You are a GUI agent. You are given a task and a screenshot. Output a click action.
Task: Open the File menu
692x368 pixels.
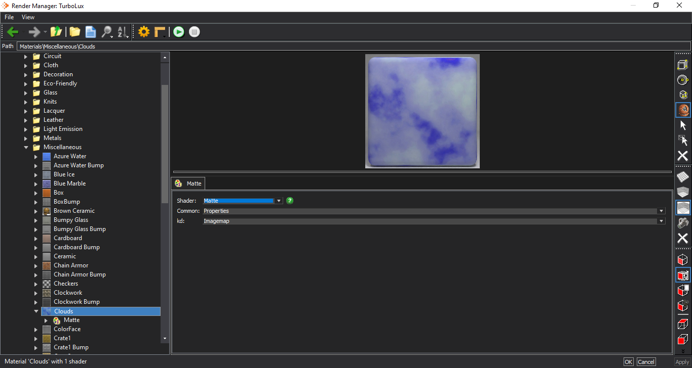click(9, 17)
